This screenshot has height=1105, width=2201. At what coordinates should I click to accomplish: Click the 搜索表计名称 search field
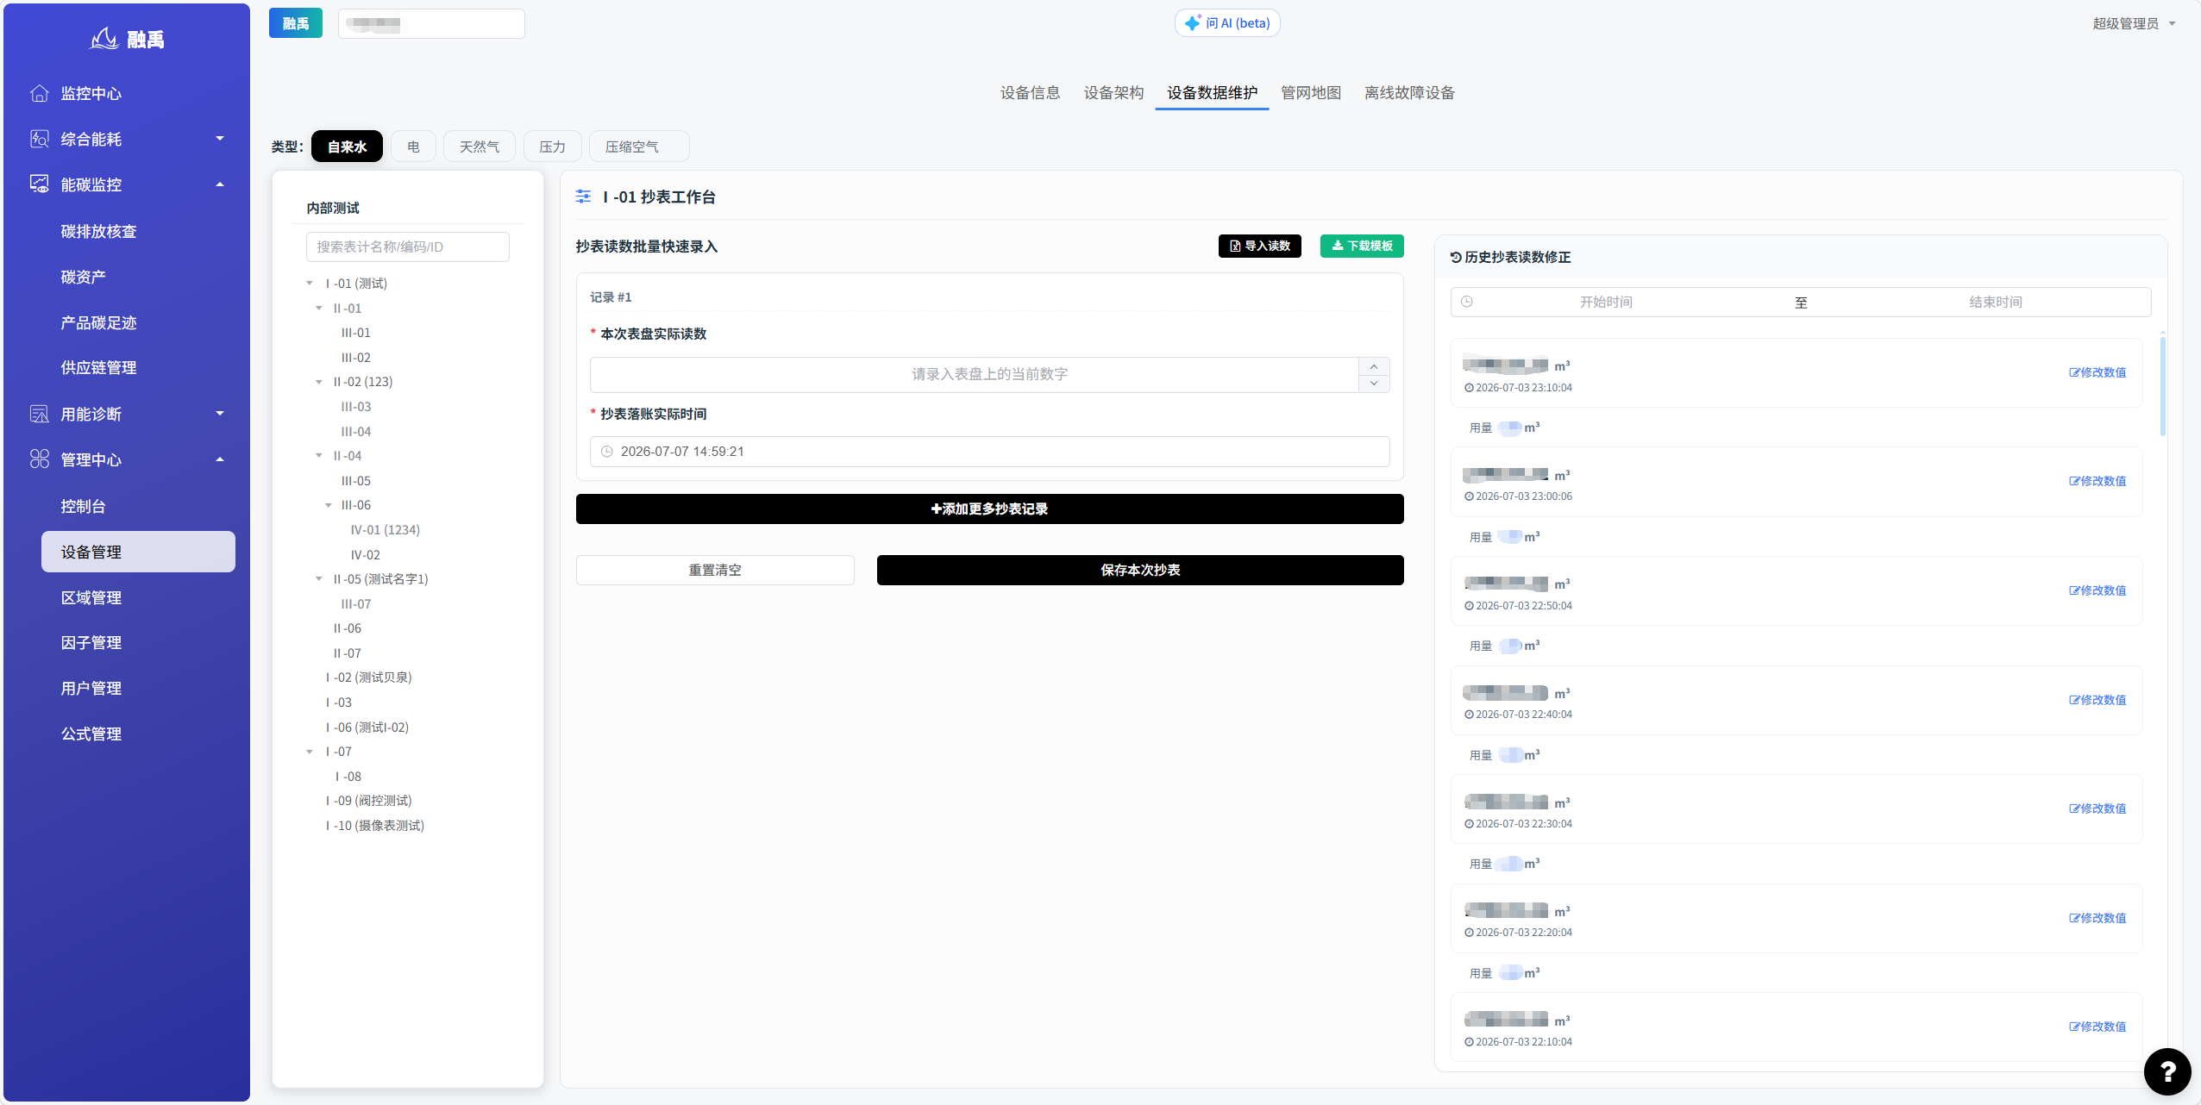(407, 247)
